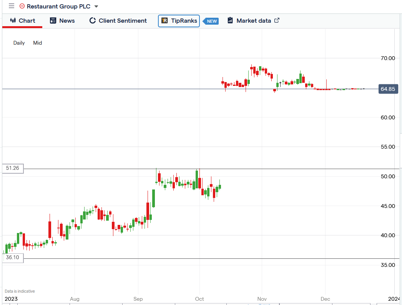
Task: Click the 50.00 price axis label
Action: [388, 176]
